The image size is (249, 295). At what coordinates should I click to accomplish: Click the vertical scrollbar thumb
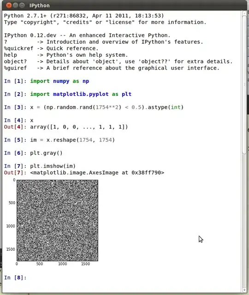click(244, 85)
